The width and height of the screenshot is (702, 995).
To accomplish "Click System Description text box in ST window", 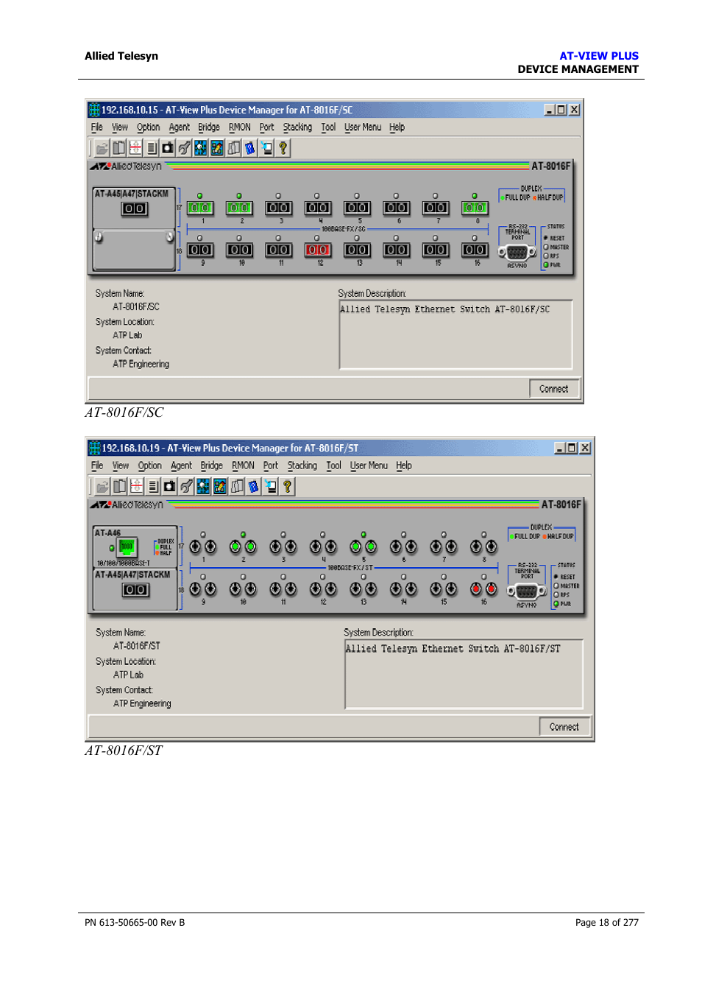I will (x=464, y=675).
